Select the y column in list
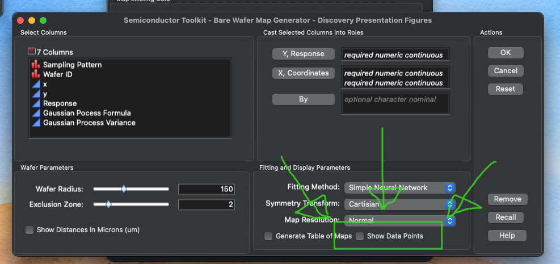Viewport: 560px width, 264px height. click(45, 94)
